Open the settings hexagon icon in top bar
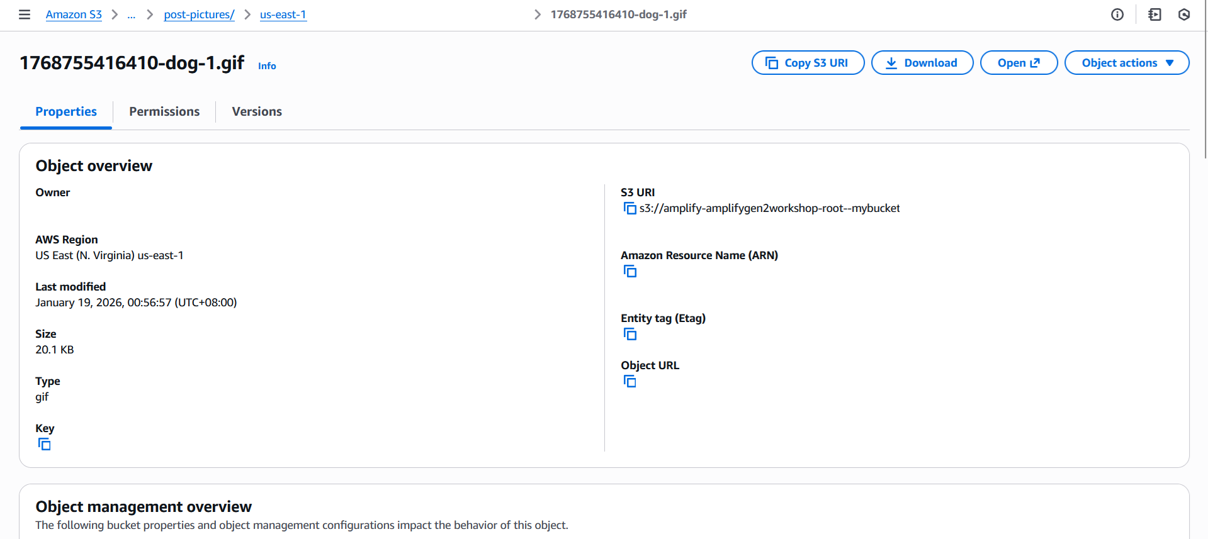The height and width of the screenshot is (539, 1208). tap(1184, 14)
